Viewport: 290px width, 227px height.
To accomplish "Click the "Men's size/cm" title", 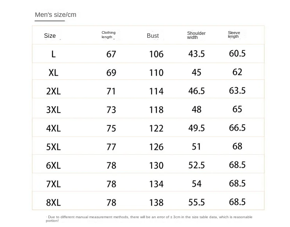I will (x=55, y=15).
